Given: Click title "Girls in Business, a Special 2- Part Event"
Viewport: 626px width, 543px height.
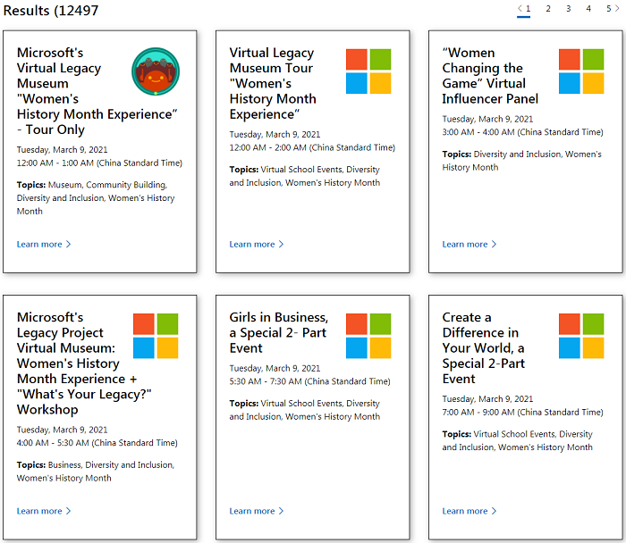Looking at the screenshot, I should pos(279,332).
